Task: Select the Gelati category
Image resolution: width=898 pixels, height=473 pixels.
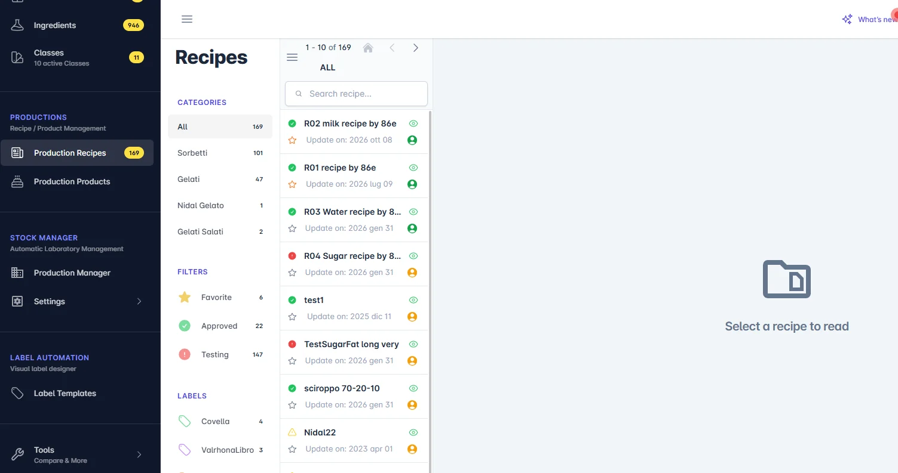Action: click(x=220, y=179)
